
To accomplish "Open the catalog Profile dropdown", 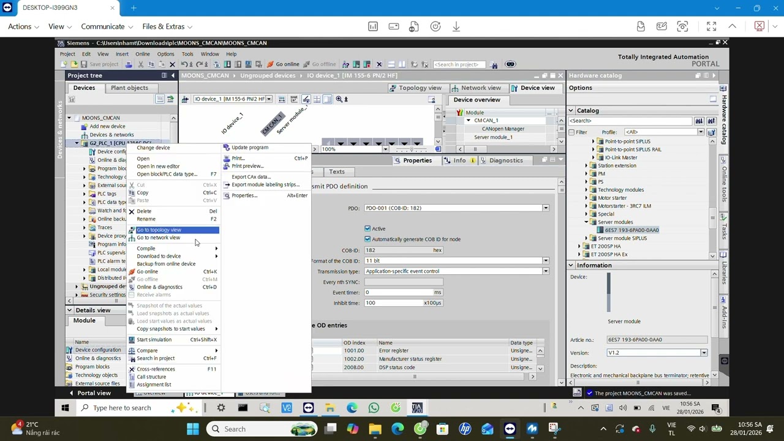I will (701, 132).
